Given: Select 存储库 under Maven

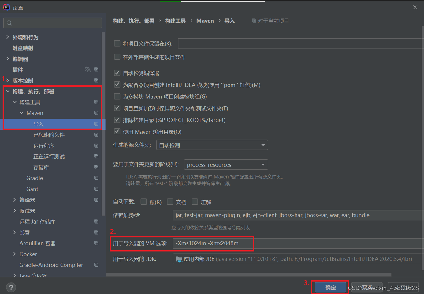Looking at the screenshot, I should tap(41, 168).
